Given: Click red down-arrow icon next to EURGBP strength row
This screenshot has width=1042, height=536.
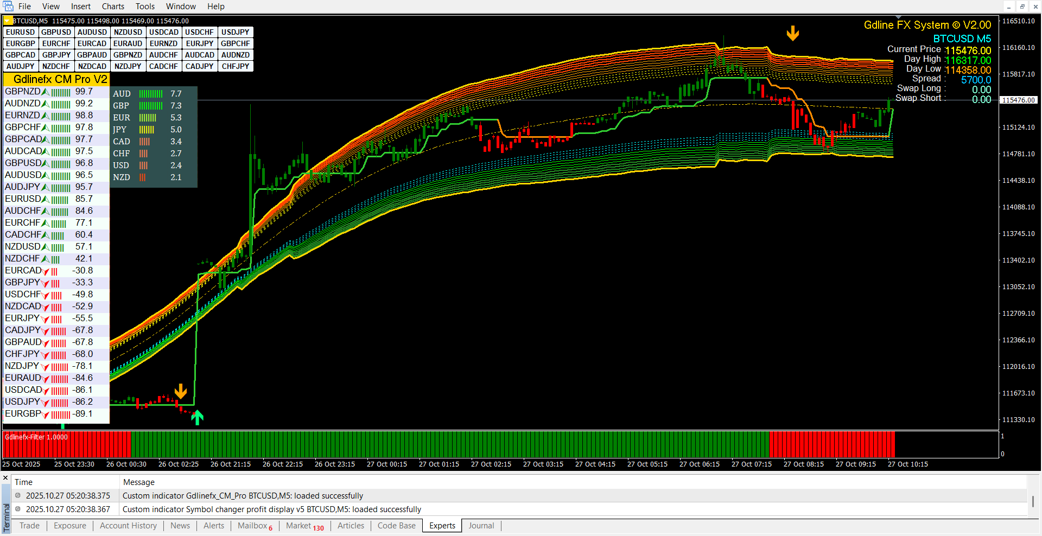Looking at the screenshot, I should point(46,415).
